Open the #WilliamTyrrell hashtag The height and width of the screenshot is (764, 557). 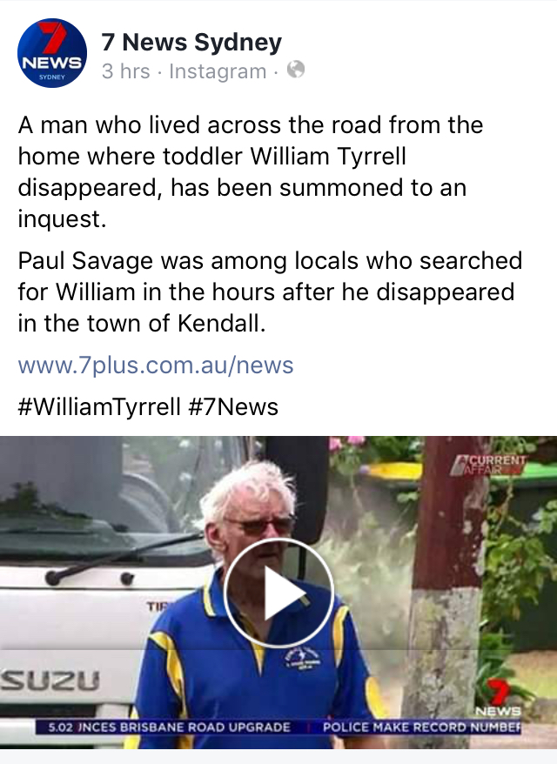pyautogui.click(x=99, y=406)
